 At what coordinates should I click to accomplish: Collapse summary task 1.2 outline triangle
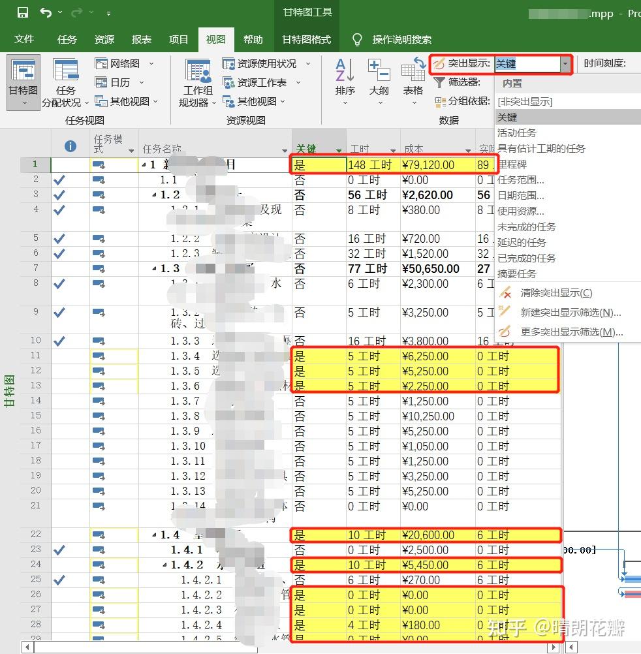click(x=154, y=195)
